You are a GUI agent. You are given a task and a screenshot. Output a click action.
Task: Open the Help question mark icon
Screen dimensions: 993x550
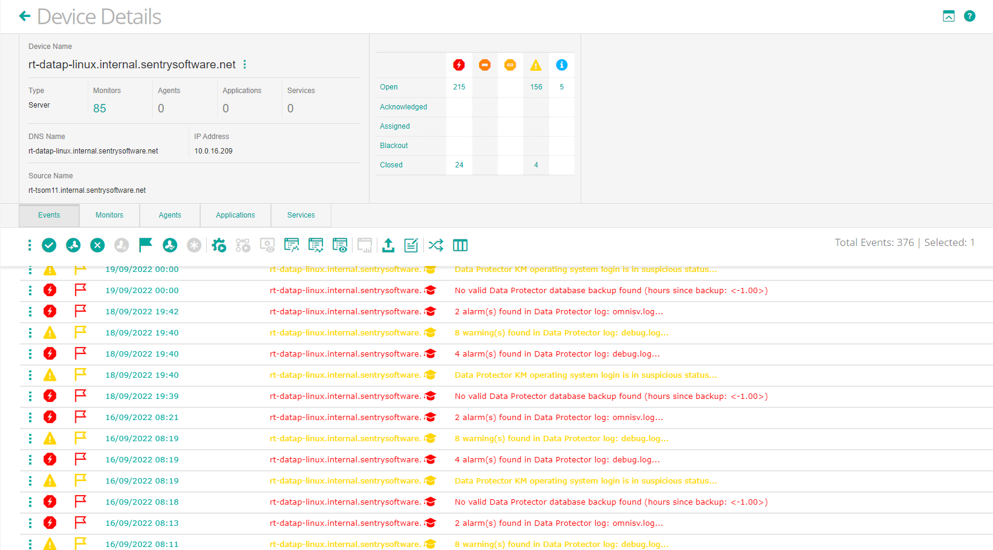coord(970,16)
